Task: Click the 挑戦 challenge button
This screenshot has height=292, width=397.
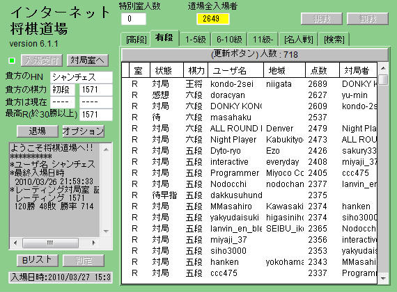Action: [x=322, y=19]
